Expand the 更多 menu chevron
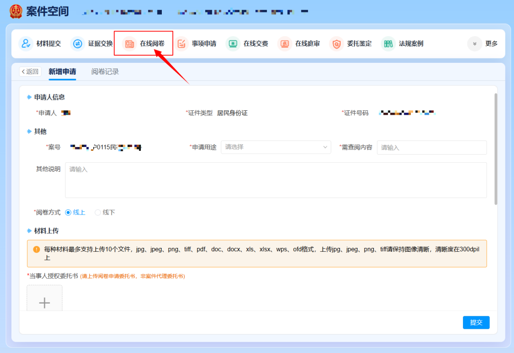 474,44
